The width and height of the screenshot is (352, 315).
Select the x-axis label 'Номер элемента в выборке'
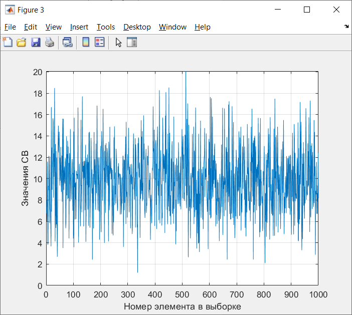click(183, 306)
